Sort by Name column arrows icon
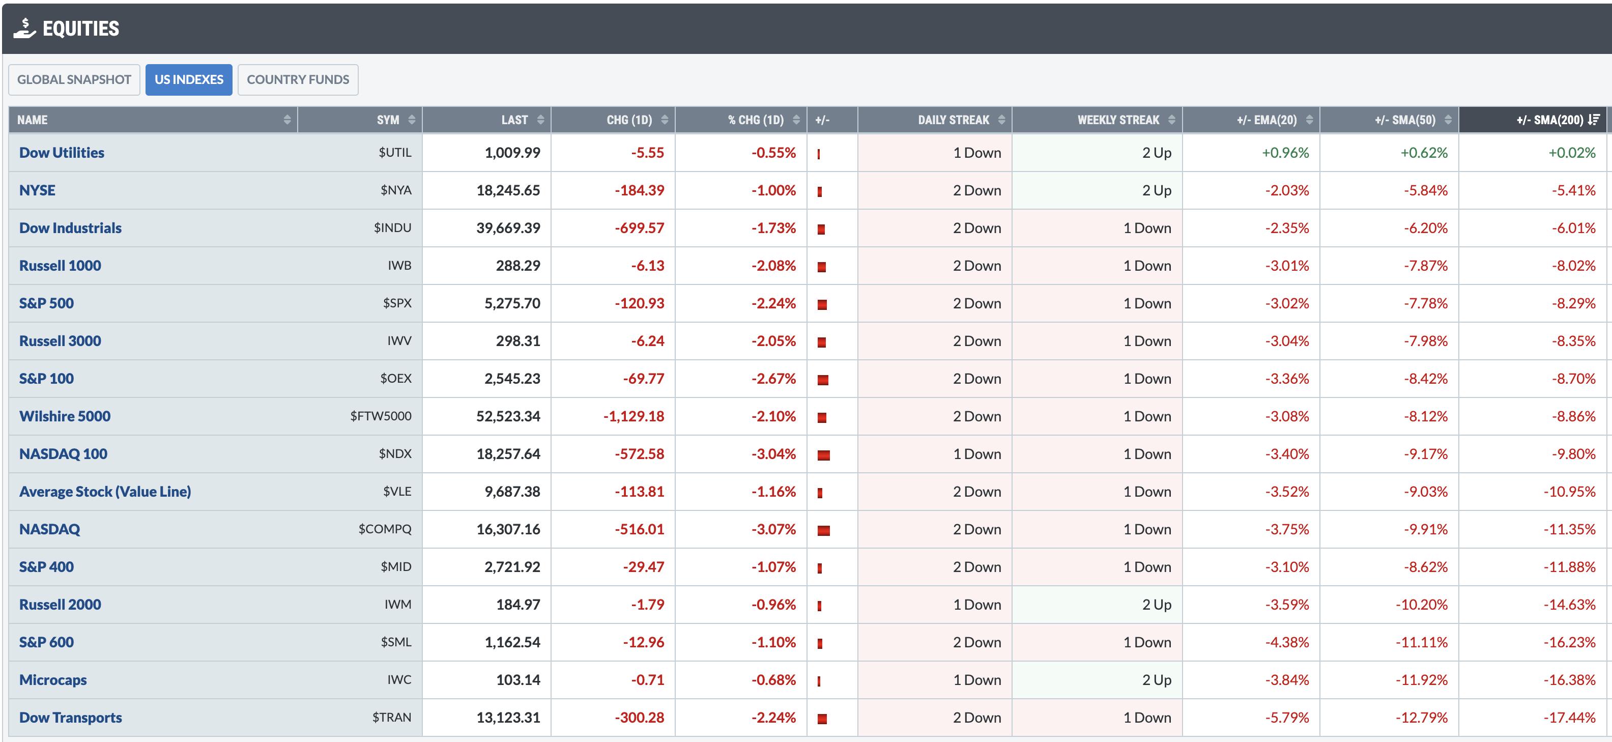Viewport: 1612px width, 742px height. (x=287, y=120)
